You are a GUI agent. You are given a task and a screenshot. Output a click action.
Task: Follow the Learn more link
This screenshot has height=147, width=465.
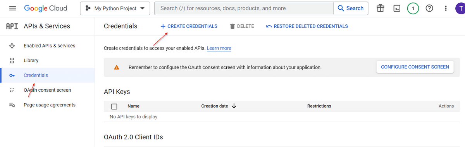219,48
